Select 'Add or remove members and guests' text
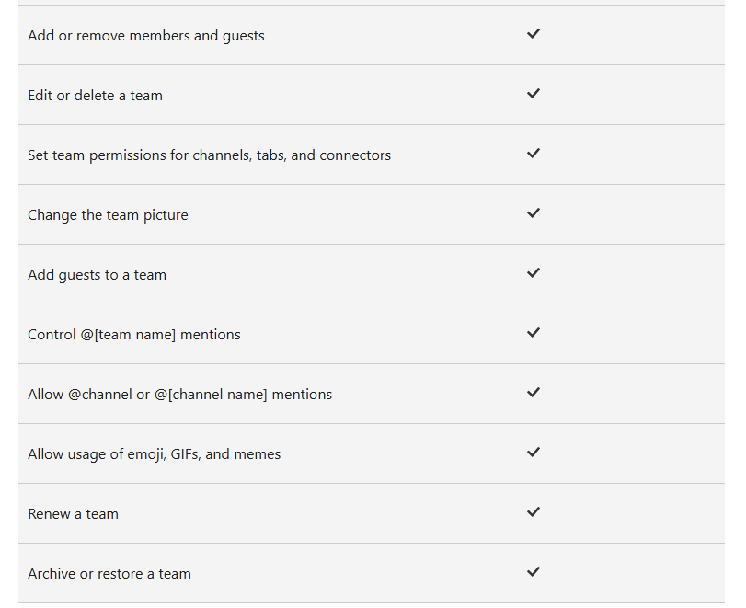This screenshot has height=608, width=746. click(146, 36)
